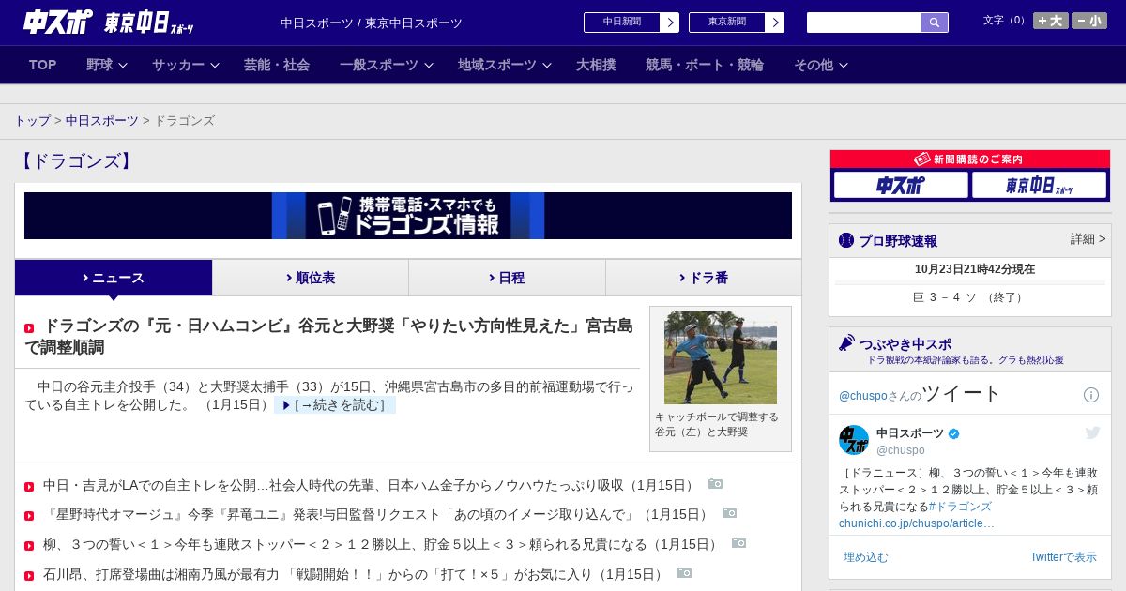
Task: Click the 続きを読む link
Action: [x=335, y=405]
